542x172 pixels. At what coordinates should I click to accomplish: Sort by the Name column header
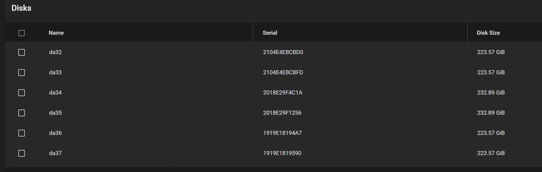pos(56,33)
